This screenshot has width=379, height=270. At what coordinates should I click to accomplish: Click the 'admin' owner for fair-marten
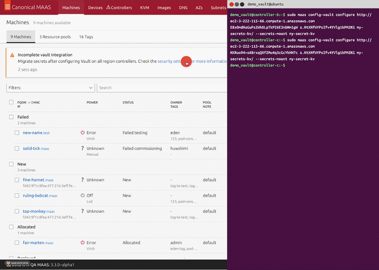[x=176, y=243]
